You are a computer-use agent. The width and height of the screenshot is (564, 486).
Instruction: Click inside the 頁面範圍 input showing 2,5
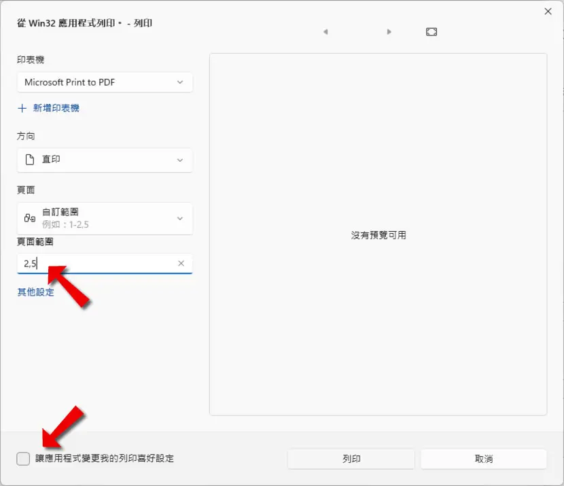[97, 263]
